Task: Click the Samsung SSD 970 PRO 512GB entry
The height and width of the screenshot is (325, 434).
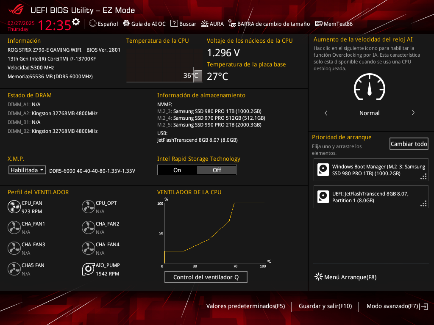Action: pyautogui.click(x=211, y=118)
